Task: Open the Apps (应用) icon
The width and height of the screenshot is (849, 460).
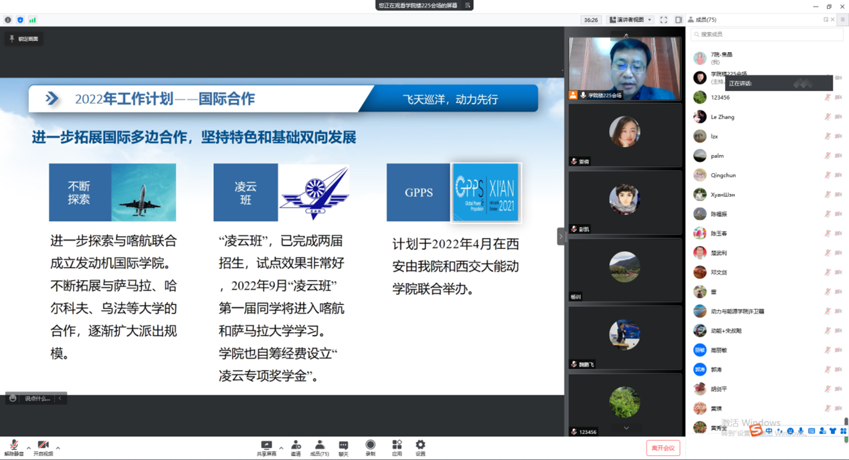Action: pos(397,447)
